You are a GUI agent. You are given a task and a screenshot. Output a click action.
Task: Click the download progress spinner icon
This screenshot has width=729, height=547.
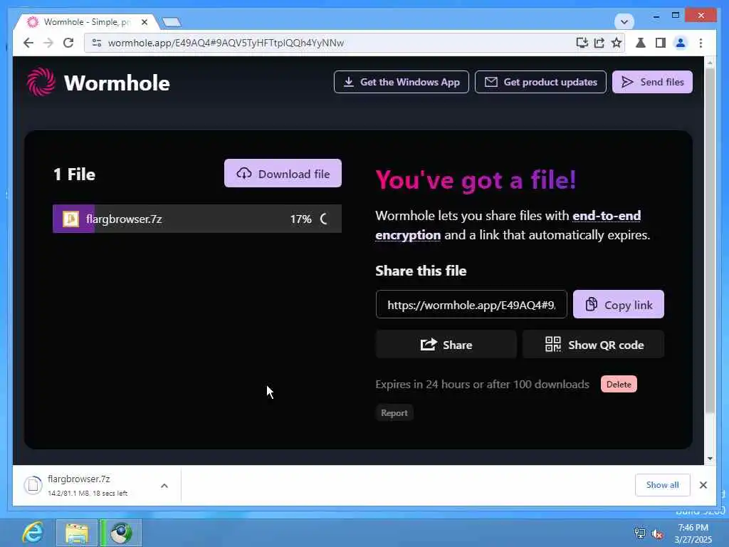(325, 219)
